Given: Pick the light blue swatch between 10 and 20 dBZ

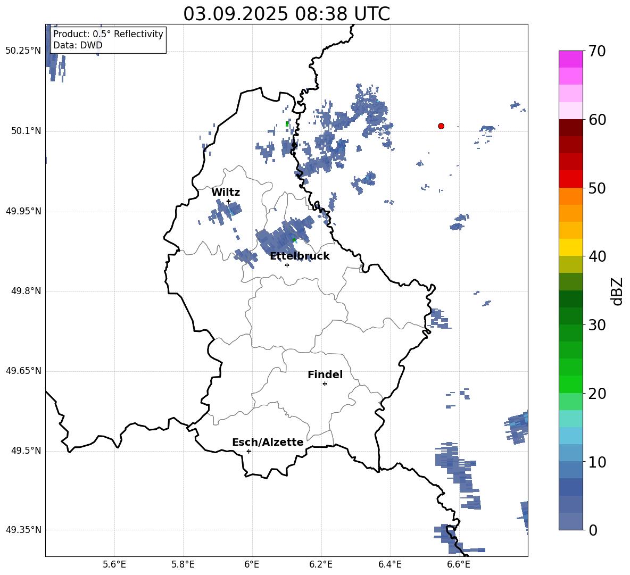Looking at the screenshot, I should click(x=571, y=436).
